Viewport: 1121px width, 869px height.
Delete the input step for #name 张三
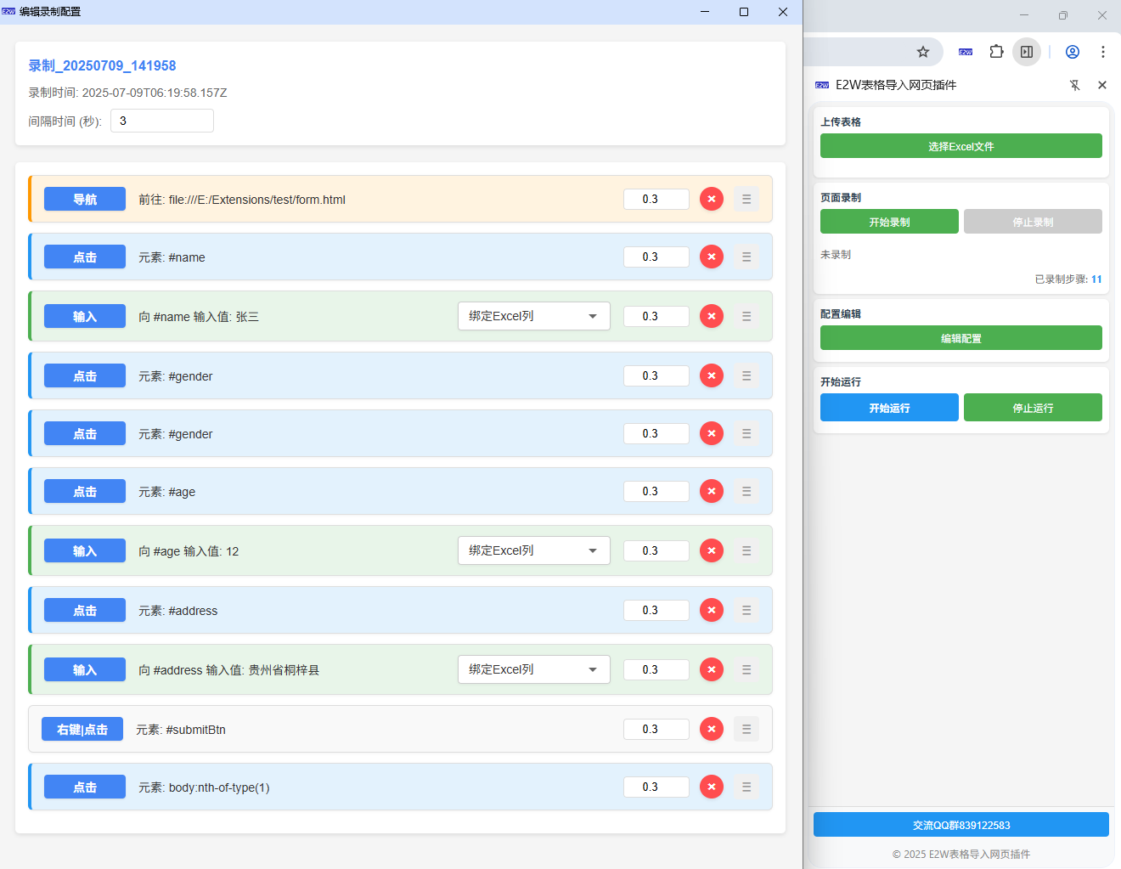click(712, 316)
